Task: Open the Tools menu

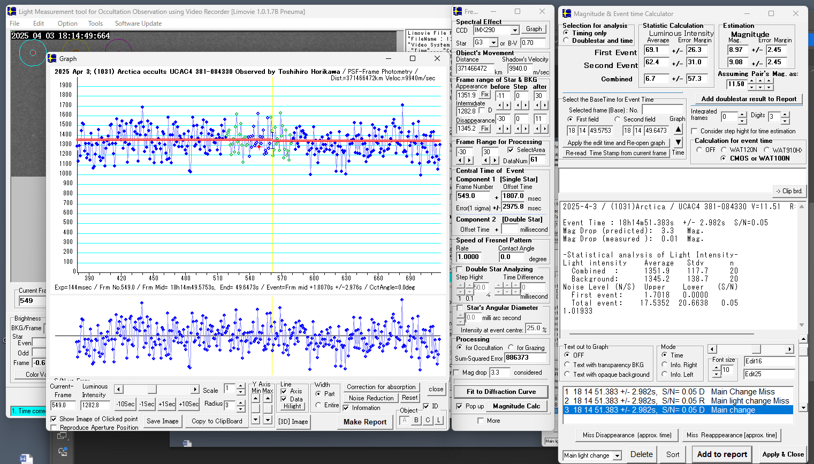Action: (x=95, y=24)
